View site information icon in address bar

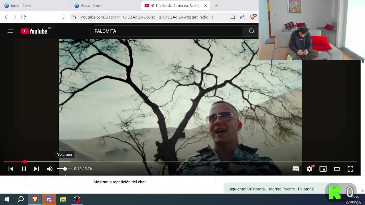coord(75,17)
